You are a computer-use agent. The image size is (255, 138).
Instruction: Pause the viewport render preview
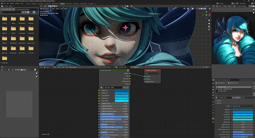click(x=210, y=9)
